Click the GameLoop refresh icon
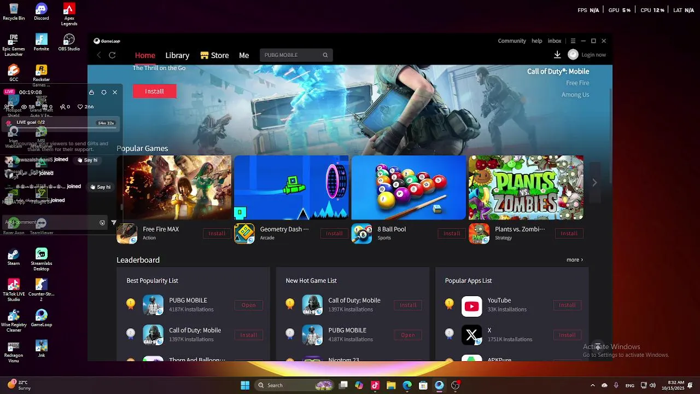The width and height of the screenshot is (700, 394). click(112, 55)
